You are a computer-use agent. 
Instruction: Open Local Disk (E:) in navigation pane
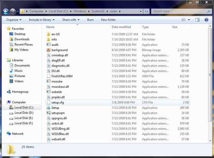click(24, 118)
